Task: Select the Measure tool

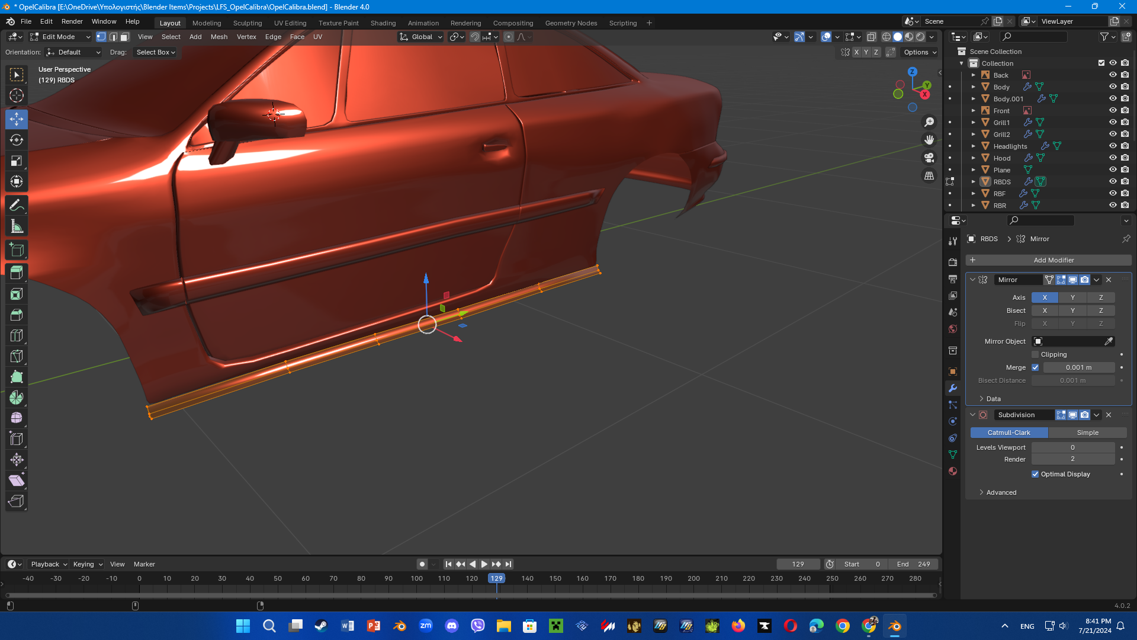Action: (17, 226)
